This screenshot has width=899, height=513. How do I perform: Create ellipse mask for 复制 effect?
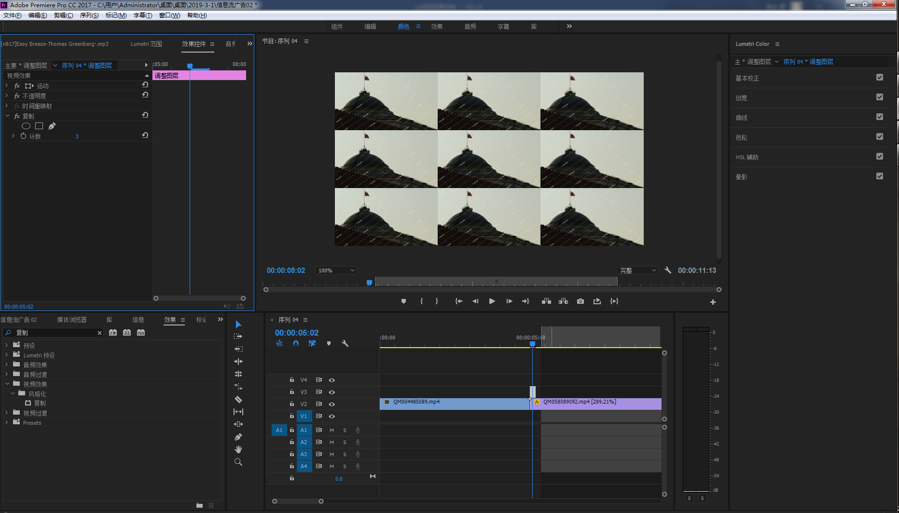coord(26,126)
